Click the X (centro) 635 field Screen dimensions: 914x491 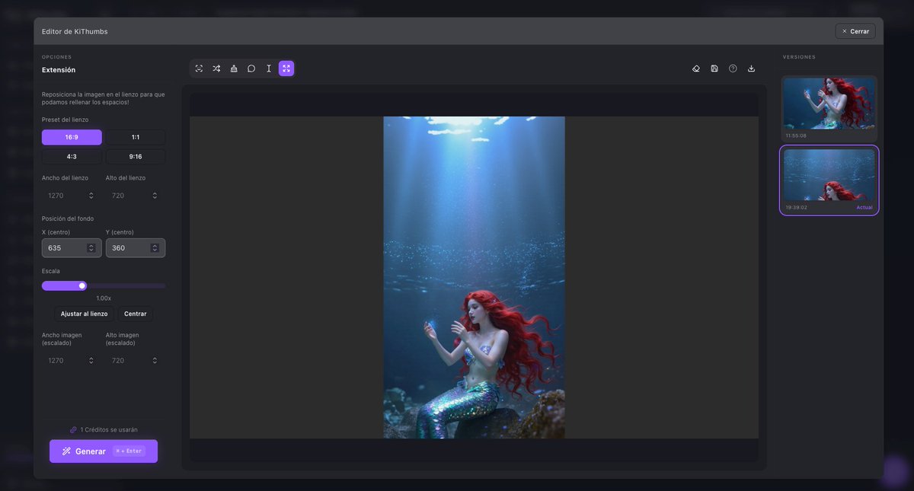[72, 248]
